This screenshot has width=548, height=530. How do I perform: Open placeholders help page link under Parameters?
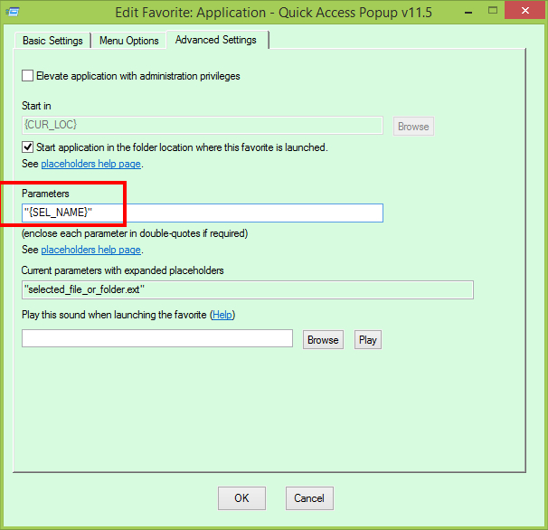point(90,250)
